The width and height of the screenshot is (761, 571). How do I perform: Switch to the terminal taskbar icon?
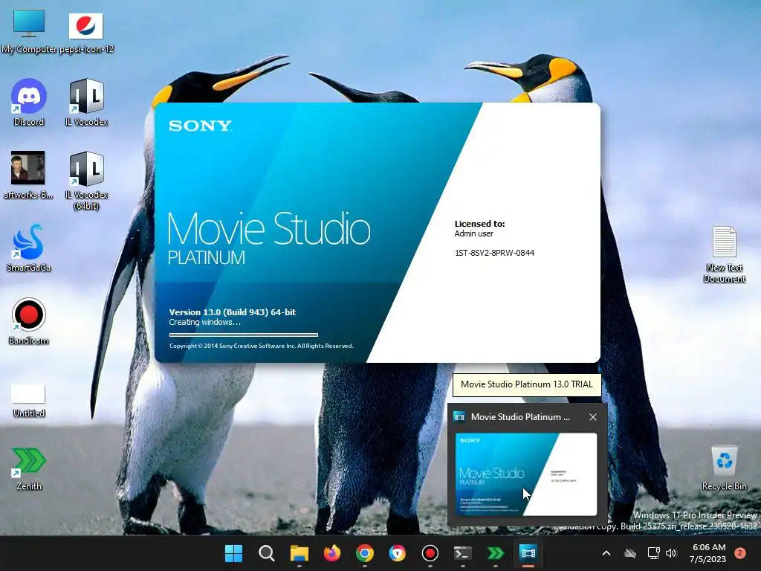coord(462,553)
